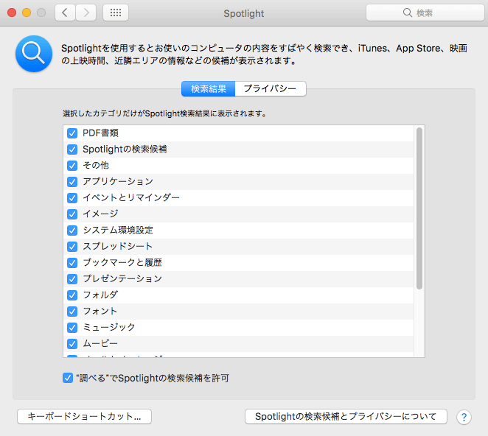Disable the イベントとリマインダー checkbox

(72, 198)
